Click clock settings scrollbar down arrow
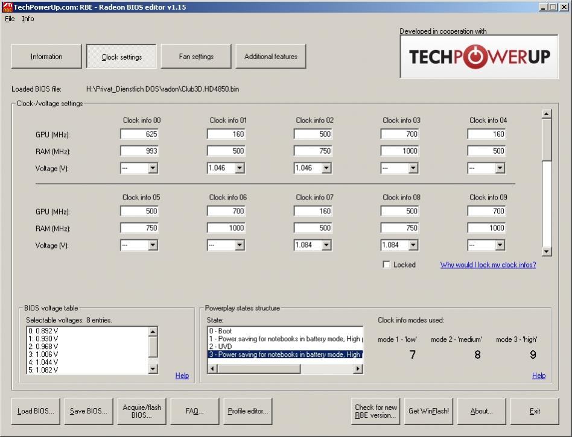Screen dimensions: 572x437 click(547, 251)
